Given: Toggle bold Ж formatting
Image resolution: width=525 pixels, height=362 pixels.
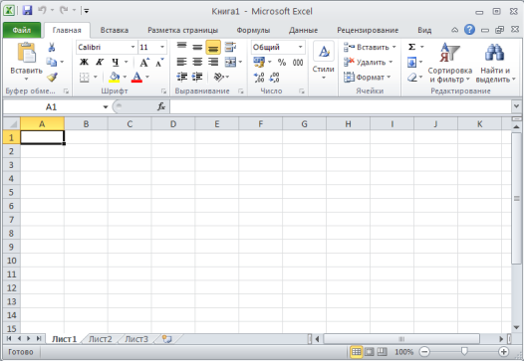Looking at the screenshot, I should [84, 62].
